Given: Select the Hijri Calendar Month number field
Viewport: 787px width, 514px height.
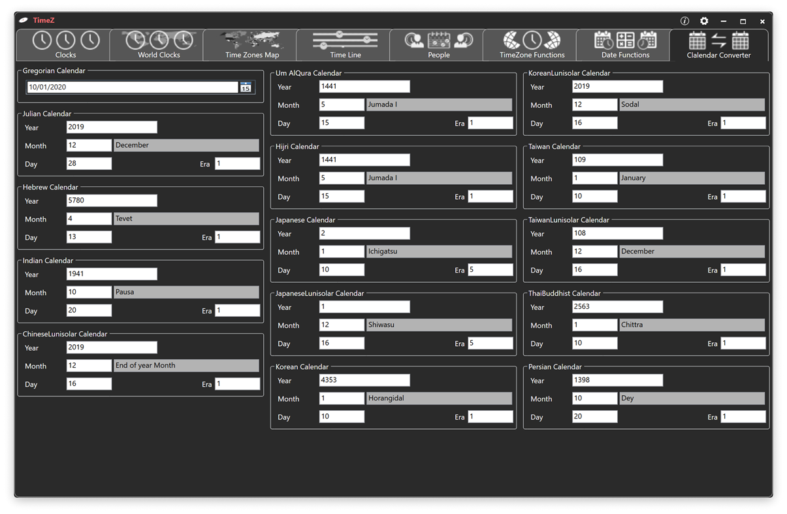Looking at the screenshot, I should (342, 178).
